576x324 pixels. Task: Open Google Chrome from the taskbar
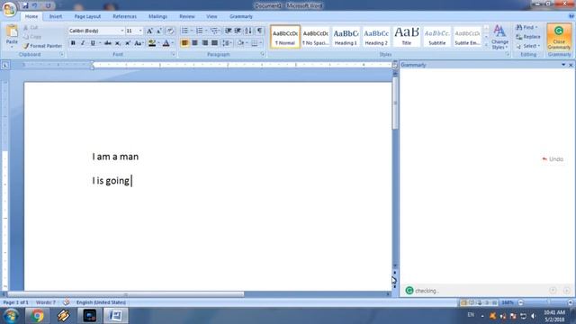point(37,316)
